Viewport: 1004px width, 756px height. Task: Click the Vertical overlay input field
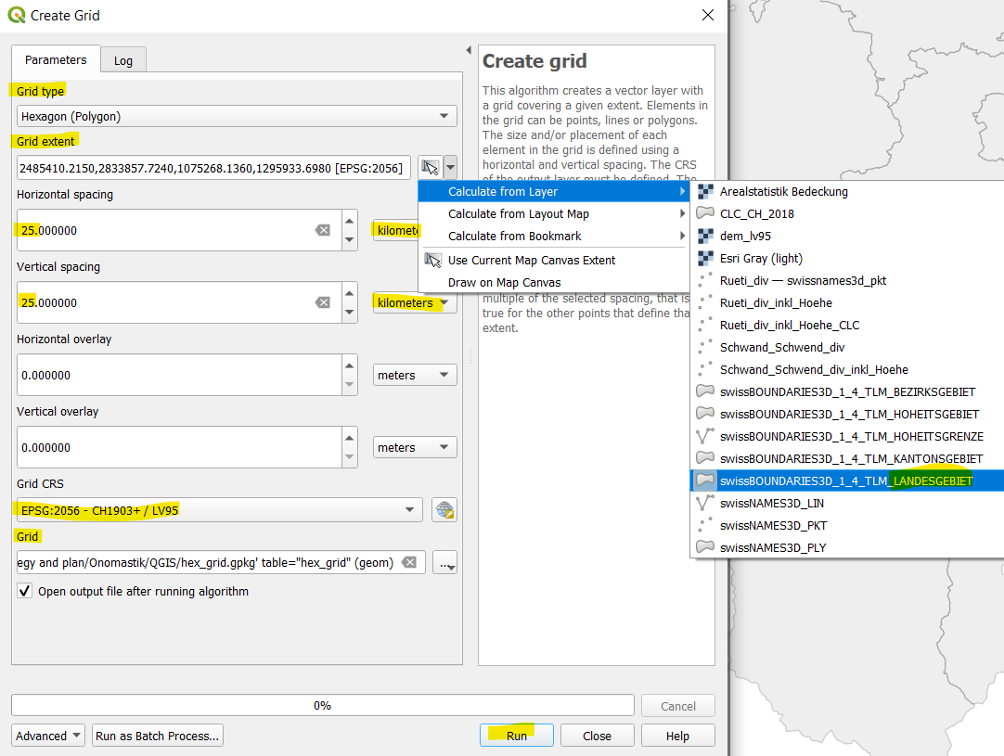pos(180,447)
